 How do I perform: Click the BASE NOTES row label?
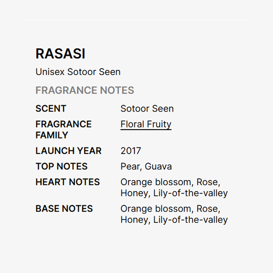click(x=64, y=209)
